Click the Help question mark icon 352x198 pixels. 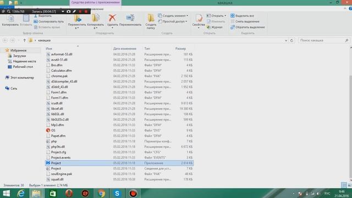[x=350, y=9]
